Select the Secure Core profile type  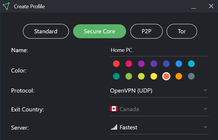(100, 31)
